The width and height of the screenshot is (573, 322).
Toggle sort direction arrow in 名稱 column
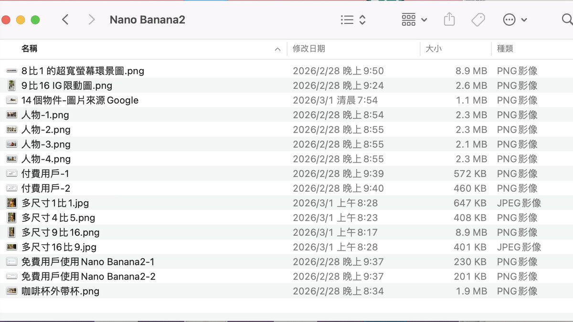277,49
